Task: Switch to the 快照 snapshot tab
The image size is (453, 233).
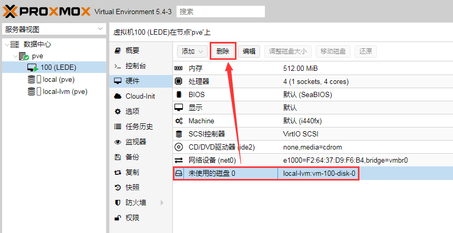Action: 132,187
